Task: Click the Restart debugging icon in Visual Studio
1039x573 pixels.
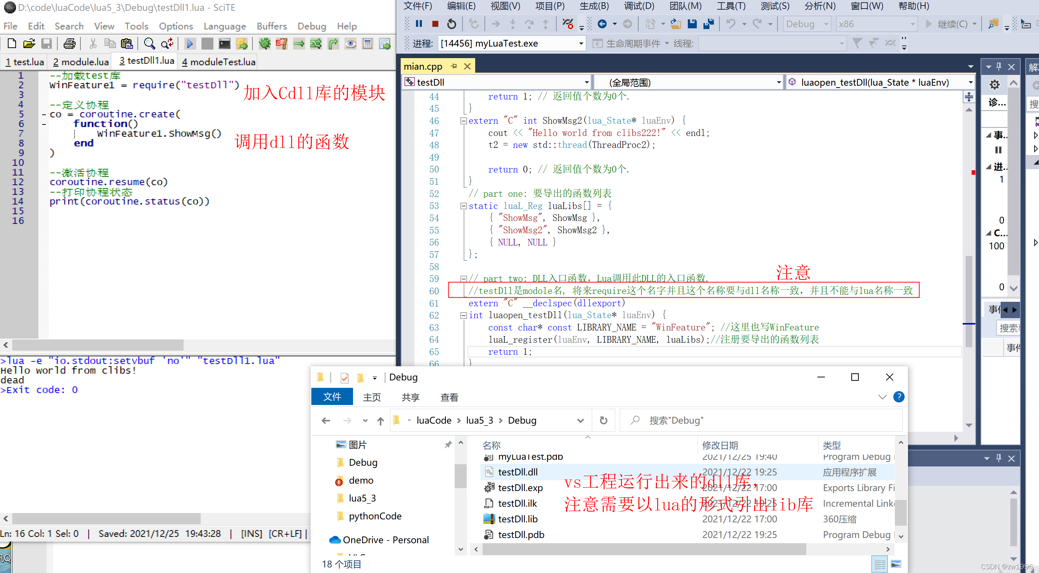Action: pos(452,24)
